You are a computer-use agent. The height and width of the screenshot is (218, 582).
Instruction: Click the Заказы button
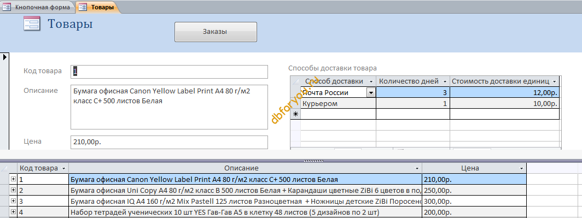(x=216, y=32)
